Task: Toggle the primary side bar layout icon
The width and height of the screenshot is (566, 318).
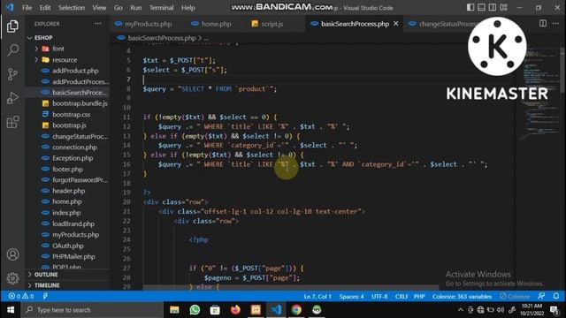Action: [x=470, y=7]
